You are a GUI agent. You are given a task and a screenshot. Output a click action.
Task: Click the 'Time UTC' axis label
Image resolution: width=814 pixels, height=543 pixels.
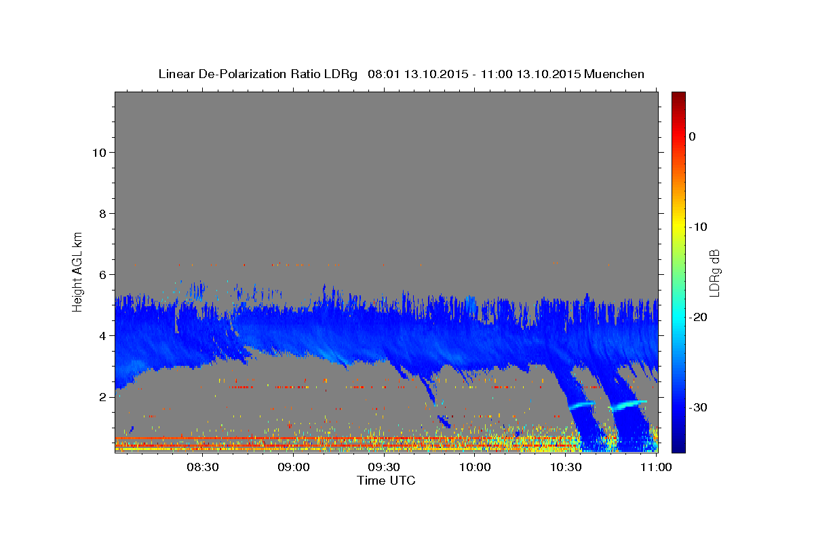[386, 481]
